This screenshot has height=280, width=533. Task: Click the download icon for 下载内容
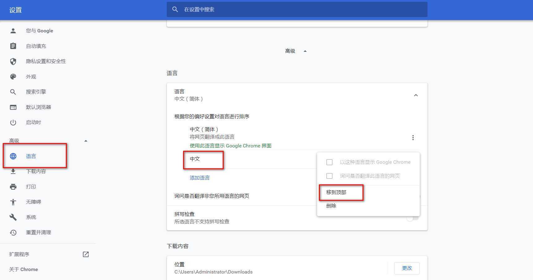point(13,171)
